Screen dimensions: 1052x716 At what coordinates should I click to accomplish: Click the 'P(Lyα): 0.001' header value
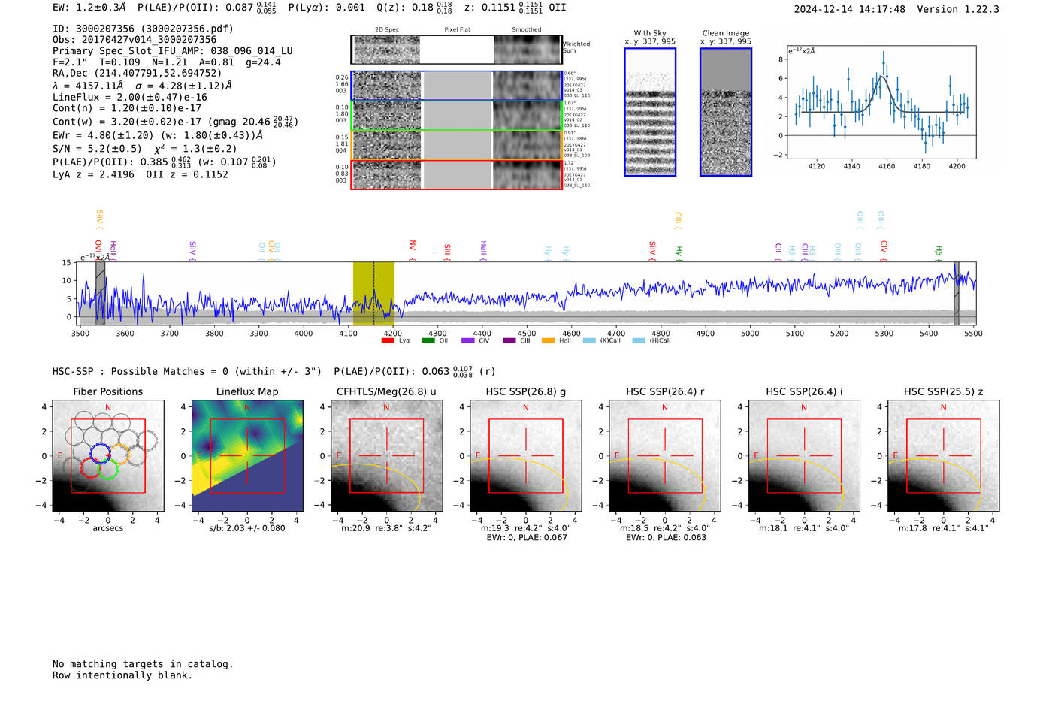[x=326, y=8]
